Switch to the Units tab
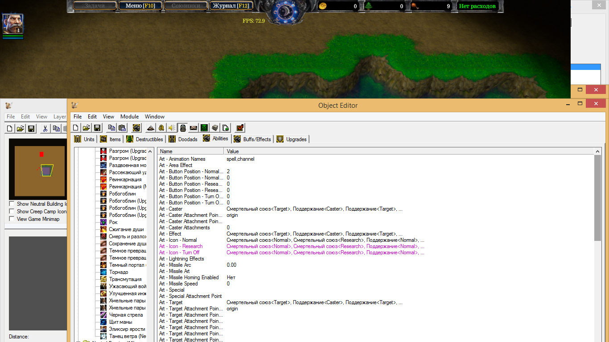Viewport: 609px width, 342px height. click(x=85, y=139)
